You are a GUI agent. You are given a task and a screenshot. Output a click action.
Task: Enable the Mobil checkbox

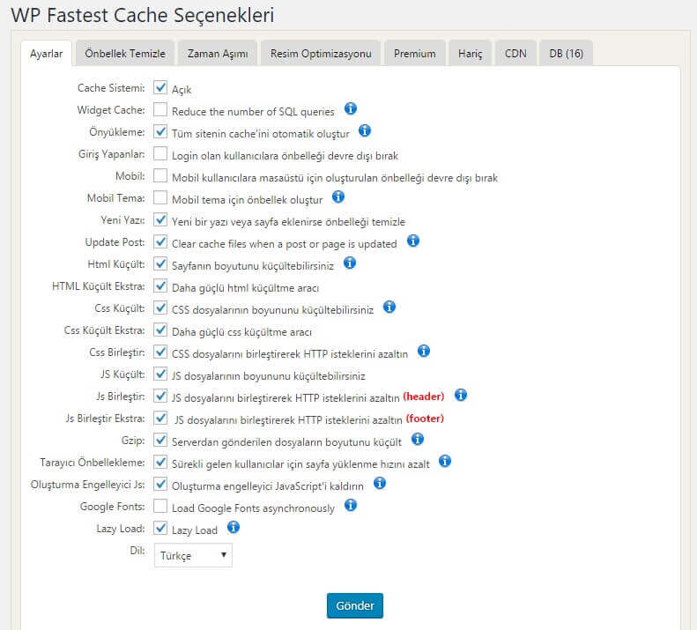click(160, 175)
